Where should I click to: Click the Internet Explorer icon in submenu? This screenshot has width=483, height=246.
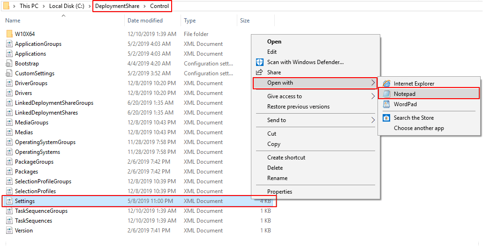coord(386,84)
